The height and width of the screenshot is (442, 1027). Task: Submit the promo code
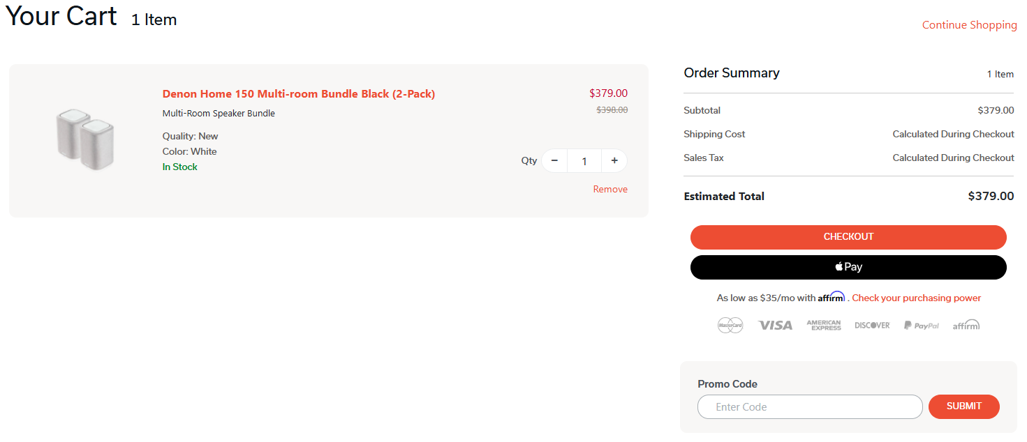(x=963, y=406)
